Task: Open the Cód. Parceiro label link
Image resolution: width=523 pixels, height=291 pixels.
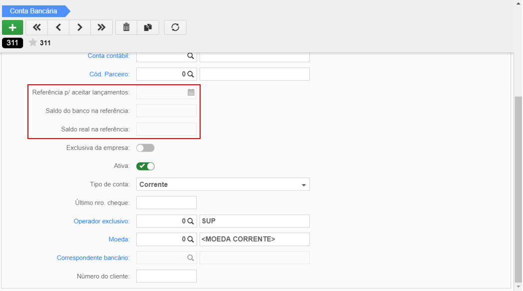Action: pyautogui.click(x=109, y=74)
